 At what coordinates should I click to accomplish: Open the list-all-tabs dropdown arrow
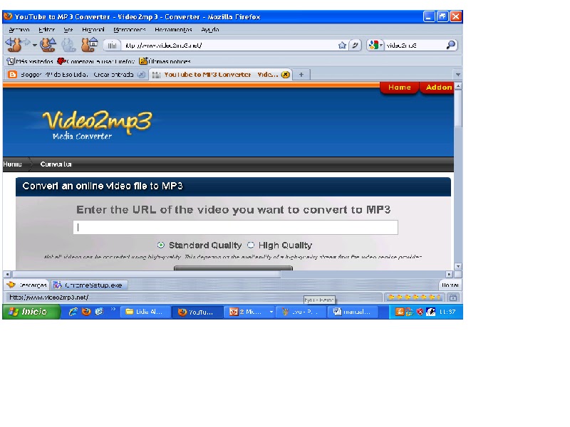(x=457, y=75)
